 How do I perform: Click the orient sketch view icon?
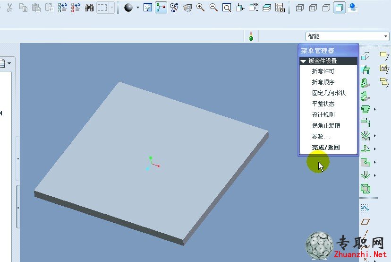tap(148, 8)
